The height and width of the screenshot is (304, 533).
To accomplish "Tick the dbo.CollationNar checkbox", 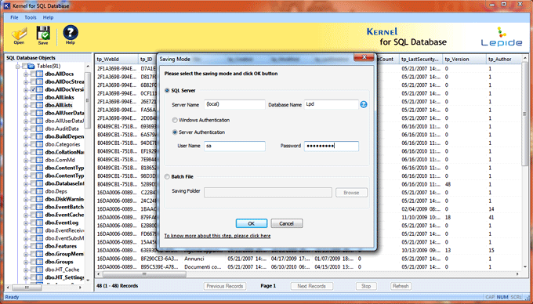I will (x=33, y=152).
